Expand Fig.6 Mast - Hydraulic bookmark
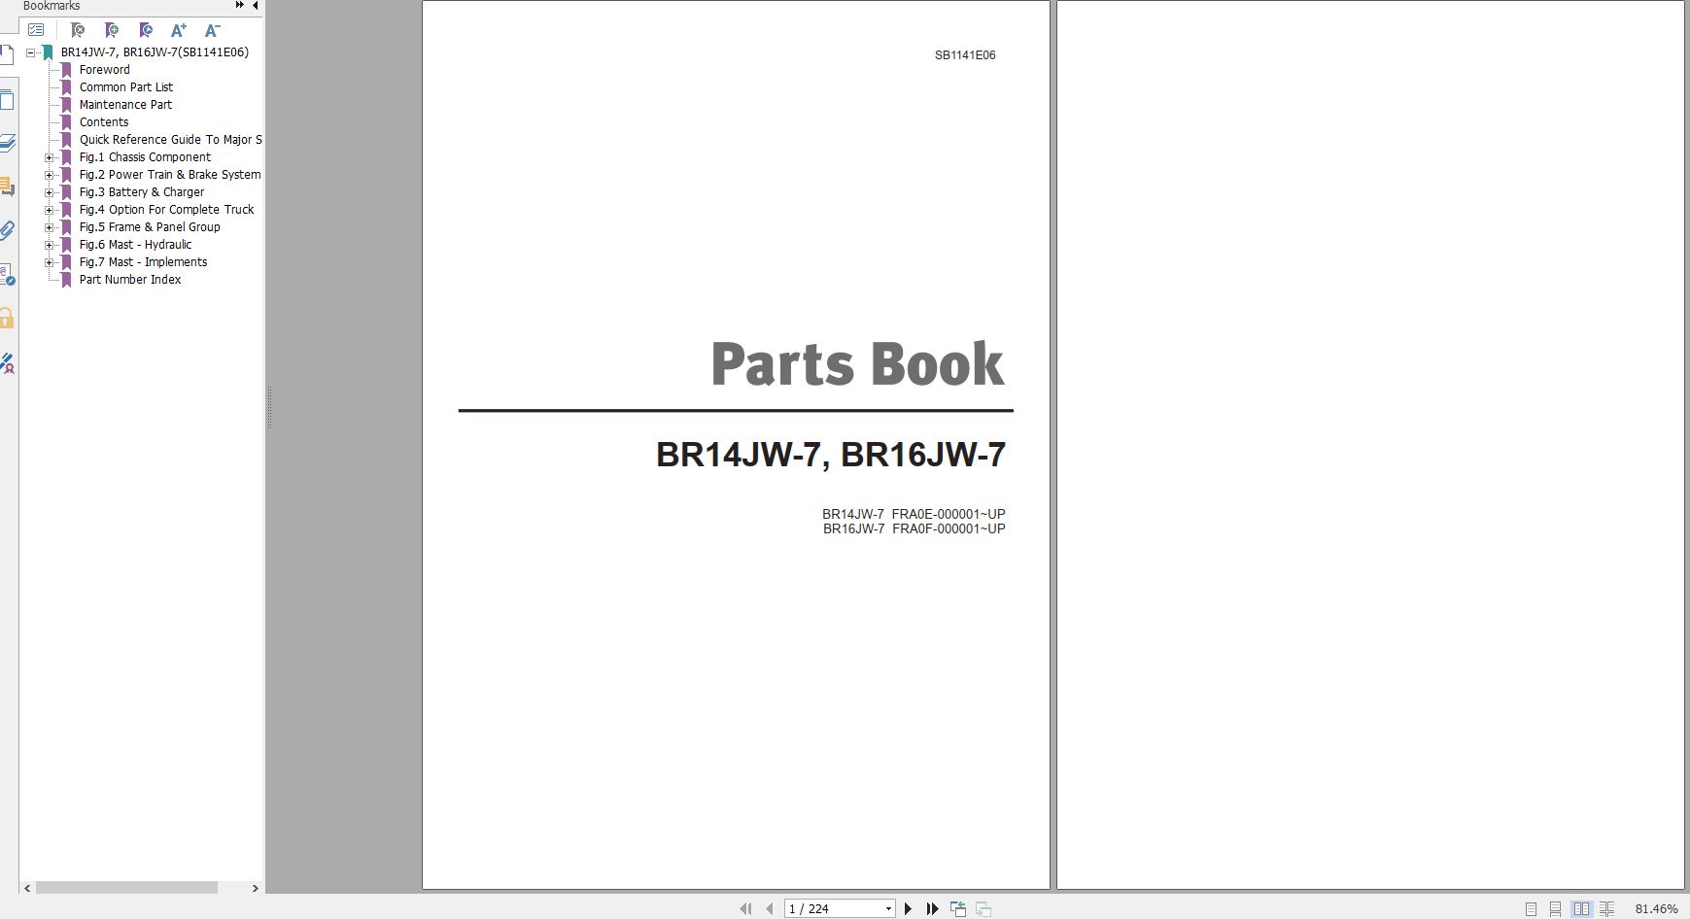1690x919 pixels. click(51, 244)
